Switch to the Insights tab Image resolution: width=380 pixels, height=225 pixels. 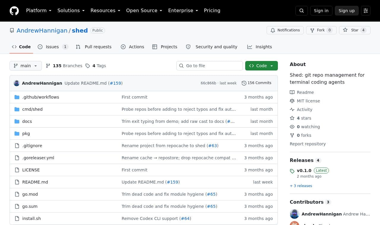tap(259, 47)
